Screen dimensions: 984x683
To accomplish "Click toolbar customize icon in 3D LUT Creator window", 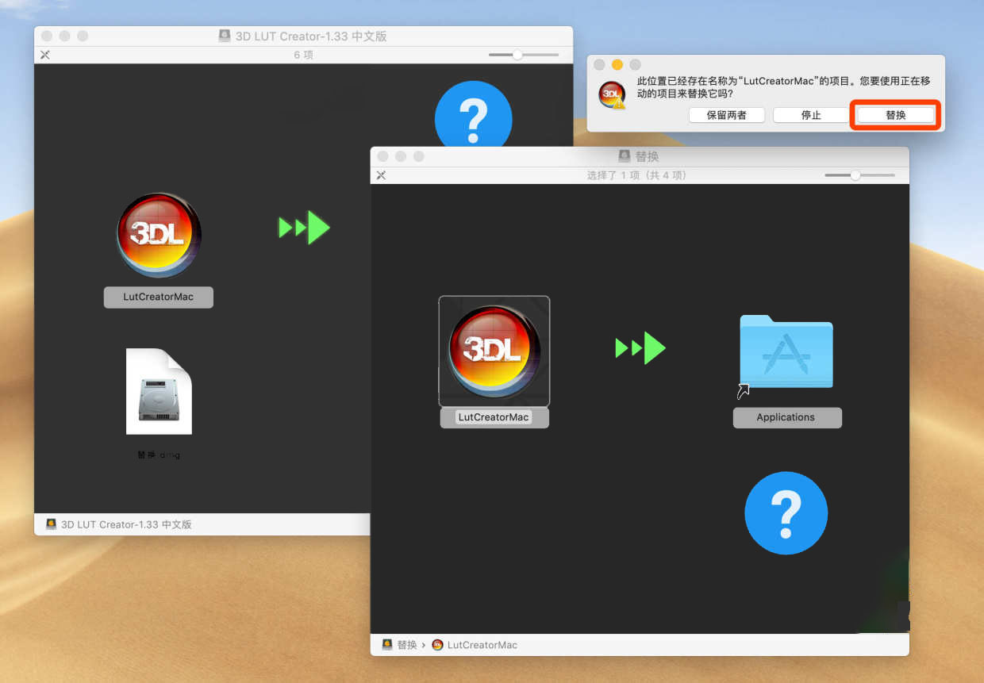I will pyautogui.click(x=45, y=55).
